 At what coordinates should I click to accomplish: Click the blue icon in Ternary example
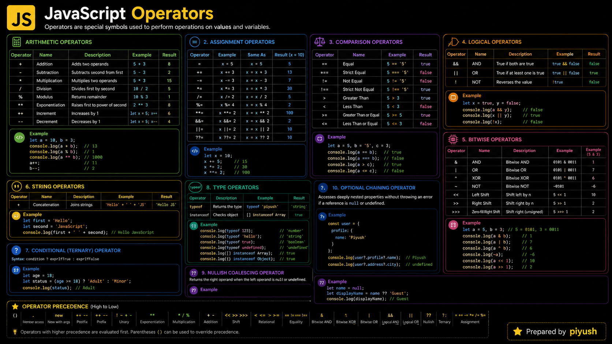(16, 270)
